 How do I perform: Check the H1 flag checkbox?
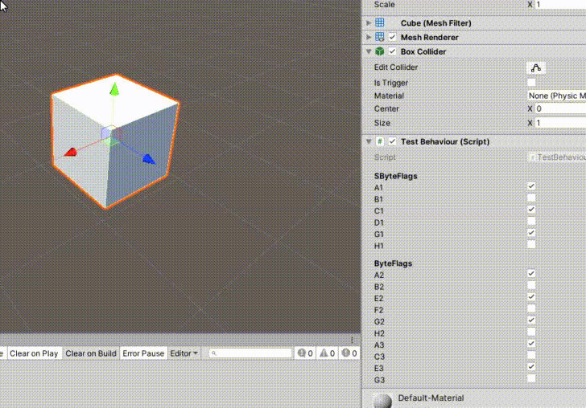click(531, 244)
